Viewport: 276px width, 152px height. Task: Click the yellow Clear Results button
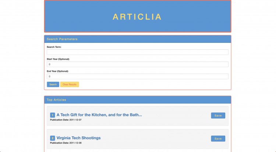[x=70, y=84]
